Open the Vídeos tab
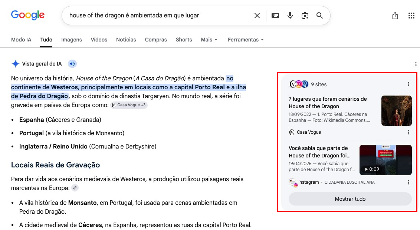Viewport: 420px width, 230px height. coord(99,40)
